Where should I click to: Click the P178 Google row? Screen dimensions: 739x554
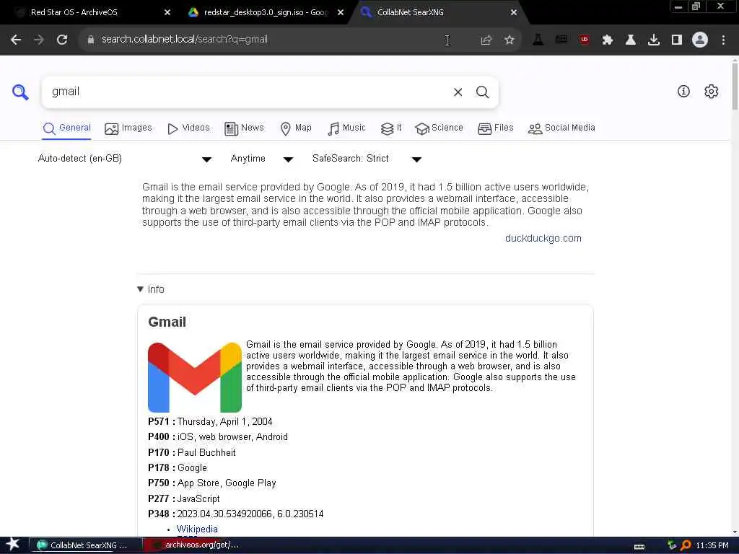[178, 467]
